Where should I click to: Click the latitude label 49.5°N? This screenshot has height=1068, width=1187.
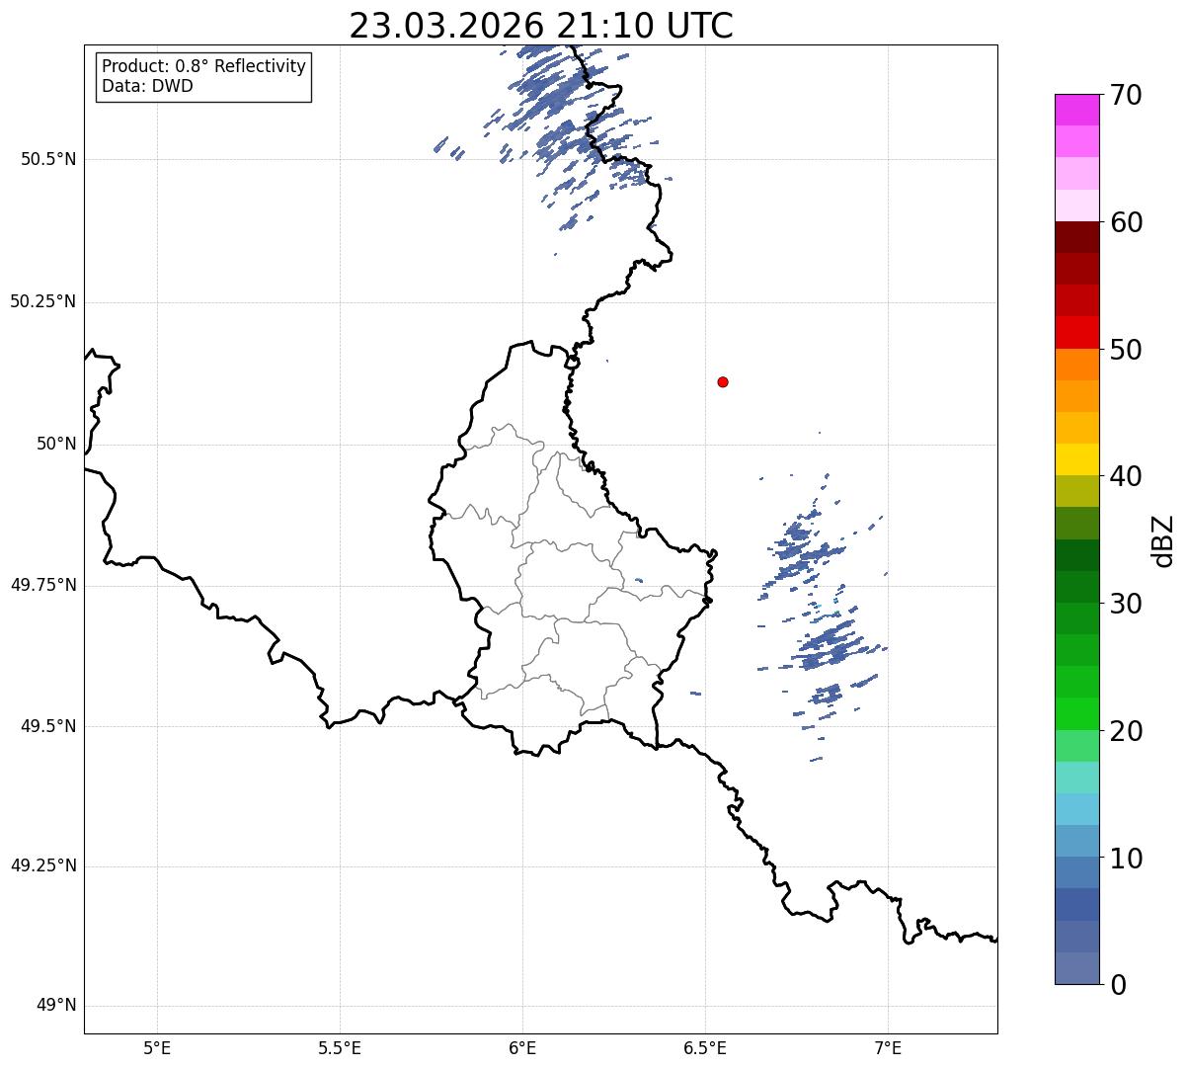coord(48,726)
